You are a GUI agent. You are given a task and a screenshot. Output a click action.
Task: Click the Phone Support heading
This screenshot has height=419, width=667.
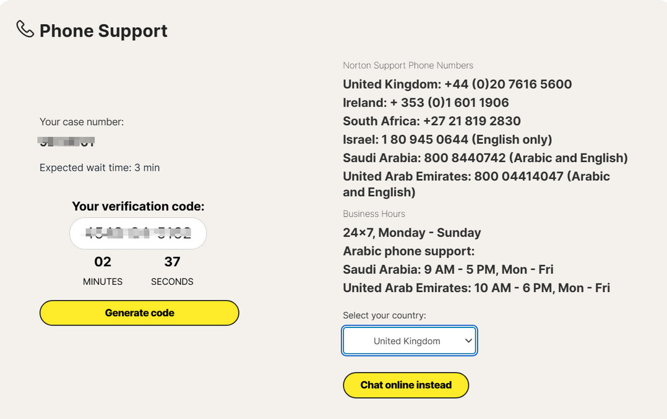[103, 31]
